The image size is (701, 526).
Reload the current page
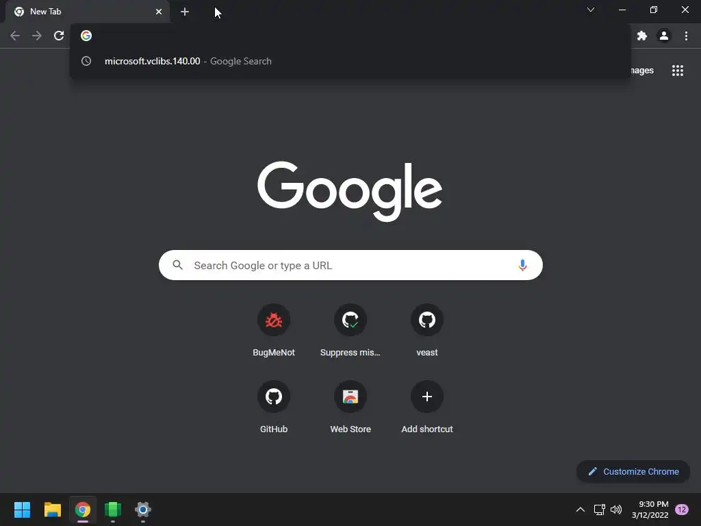tap(59, 36)
